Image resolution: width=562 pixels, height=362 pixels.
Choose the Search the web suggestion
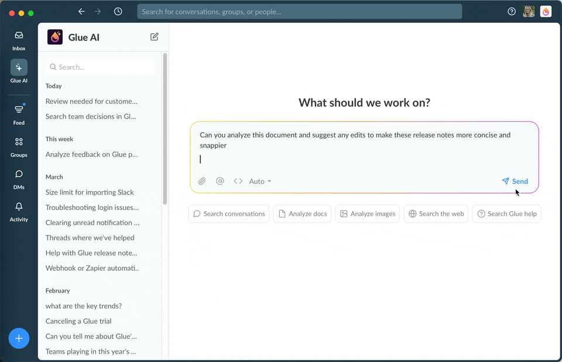436,214
